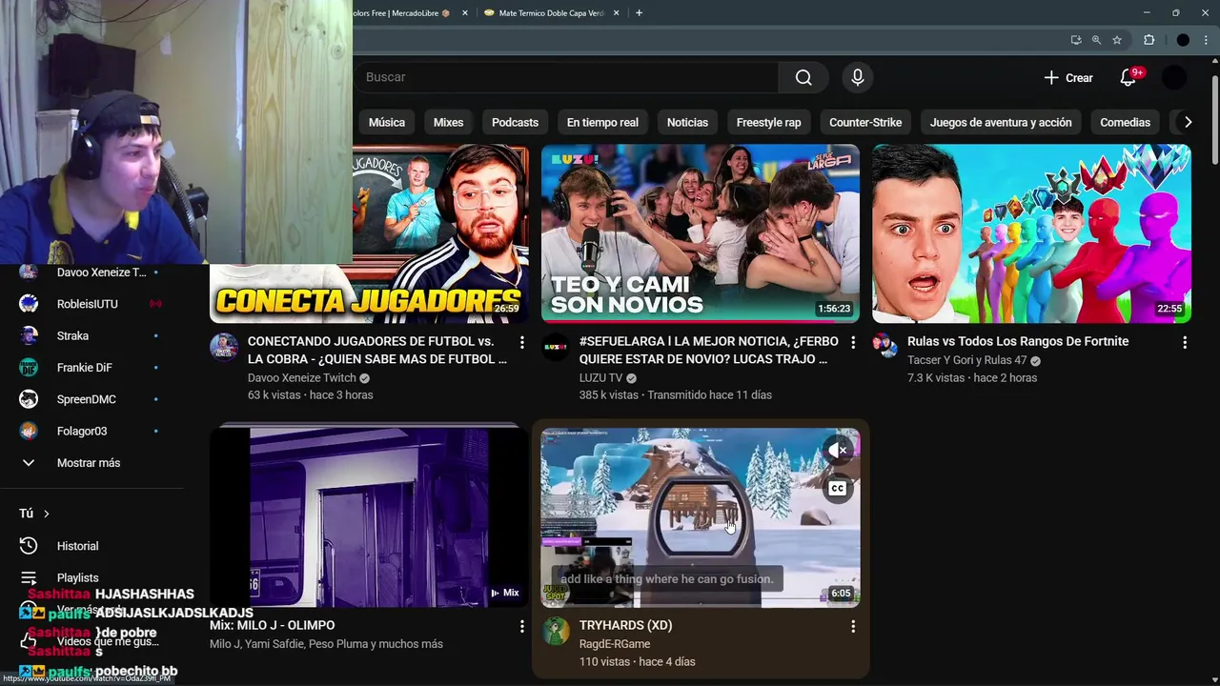Open the YouTube account avatar menu
This screenshot has height=686, width=1220.
click(x=1174, y=77)
